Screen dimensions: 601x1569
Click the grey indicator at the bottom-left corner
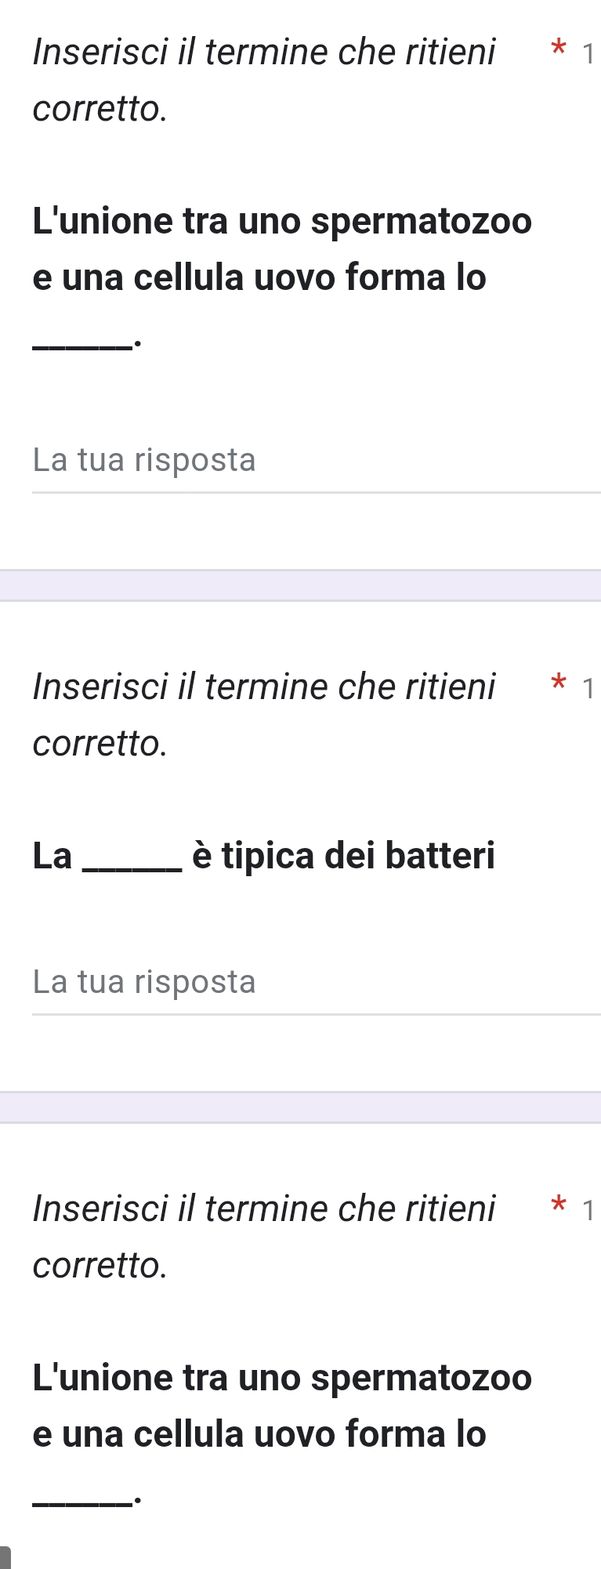[x=5, y=1557]
